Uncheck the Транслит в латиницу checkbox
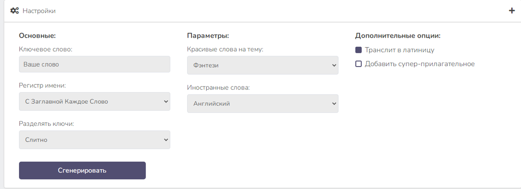This screenshot has height=189, width=521. (359, 50)
